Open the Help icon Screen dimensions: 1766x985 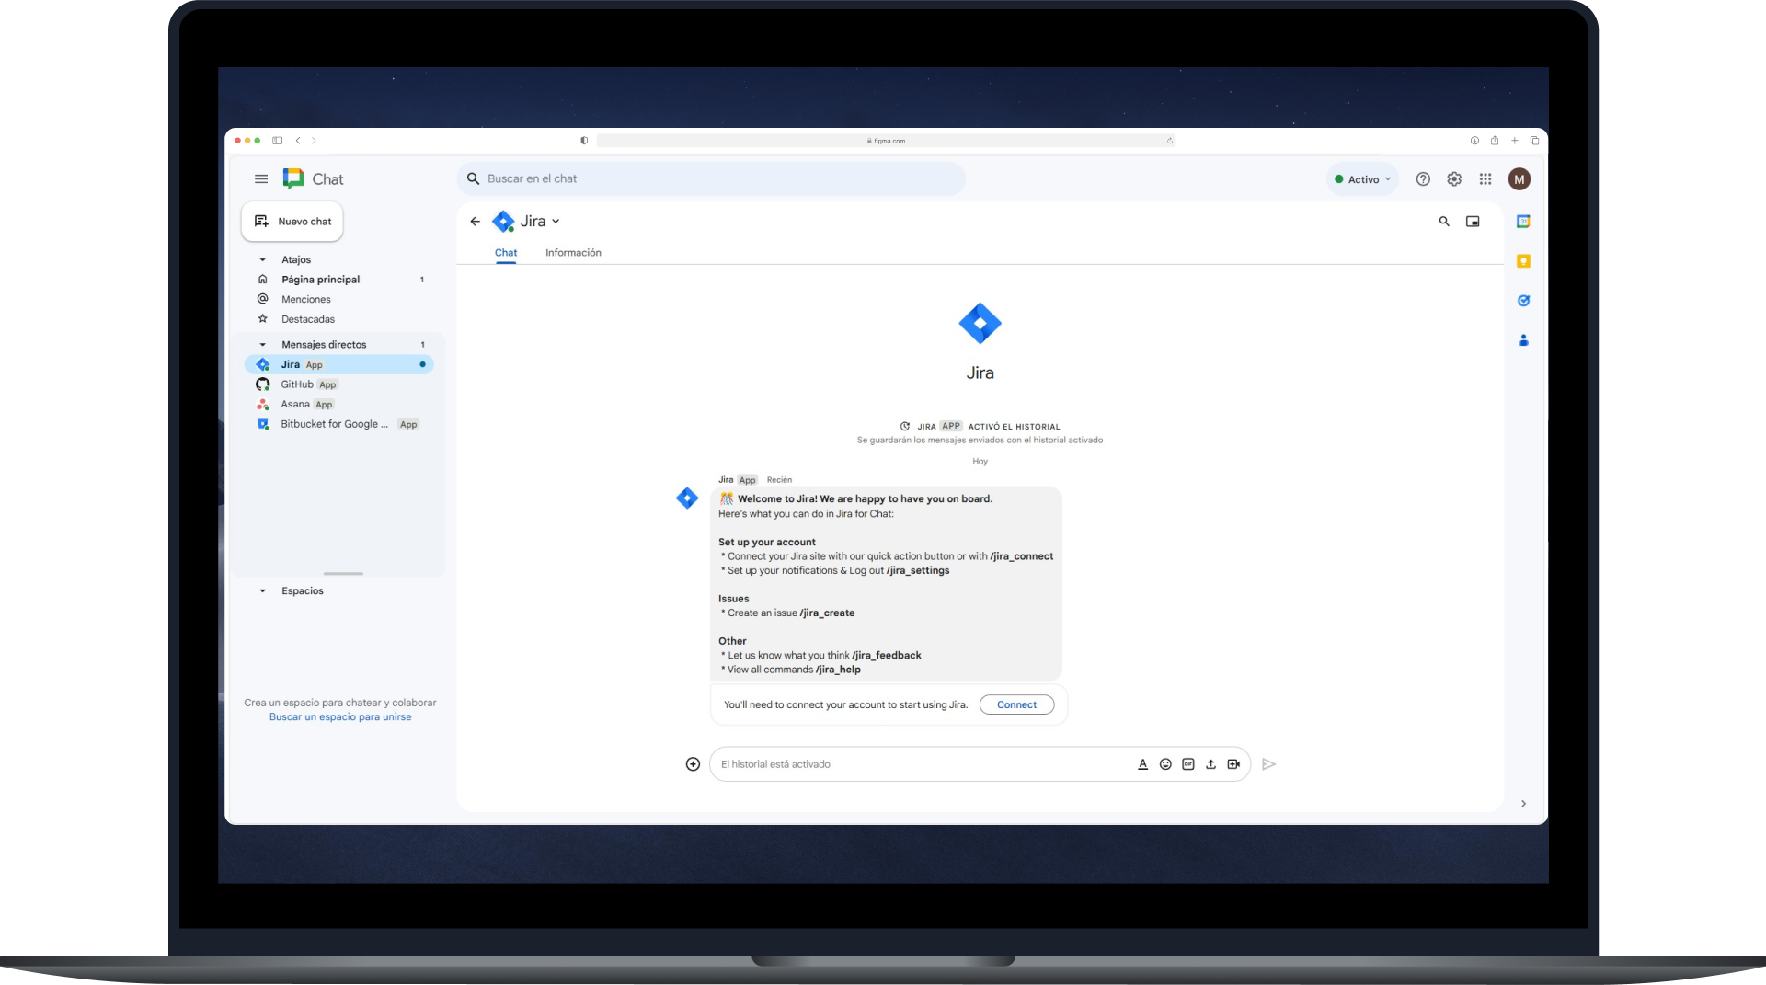tap(1423, 179)
